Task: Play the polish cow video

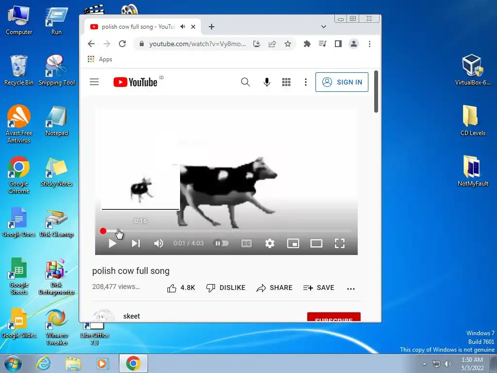Action: click(113, 243)
